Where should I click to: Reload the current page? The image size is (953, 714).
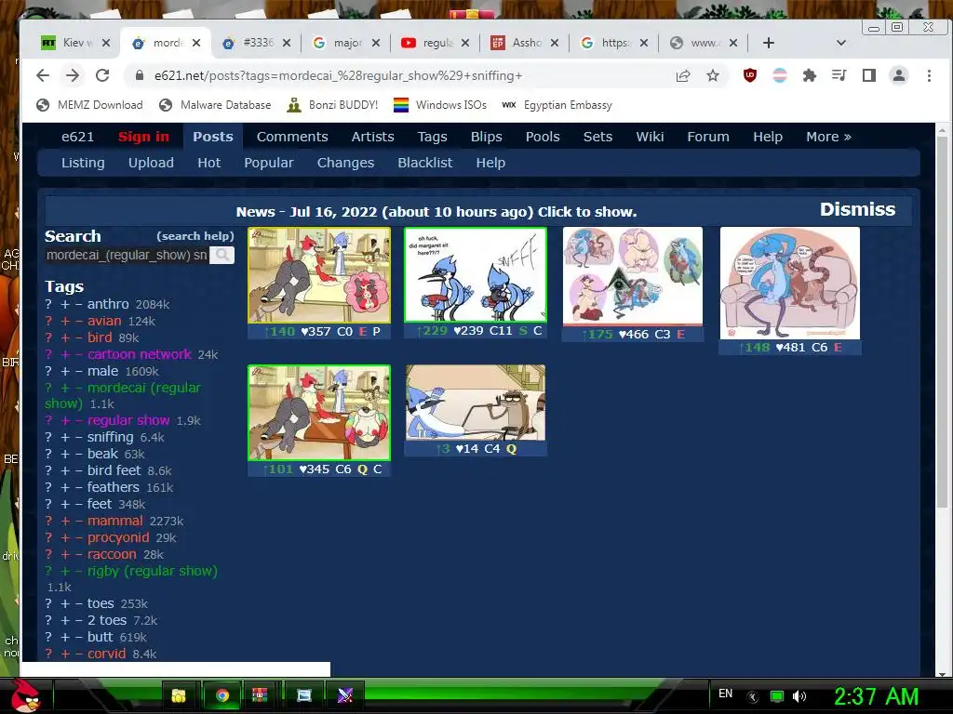click(102, 75)
